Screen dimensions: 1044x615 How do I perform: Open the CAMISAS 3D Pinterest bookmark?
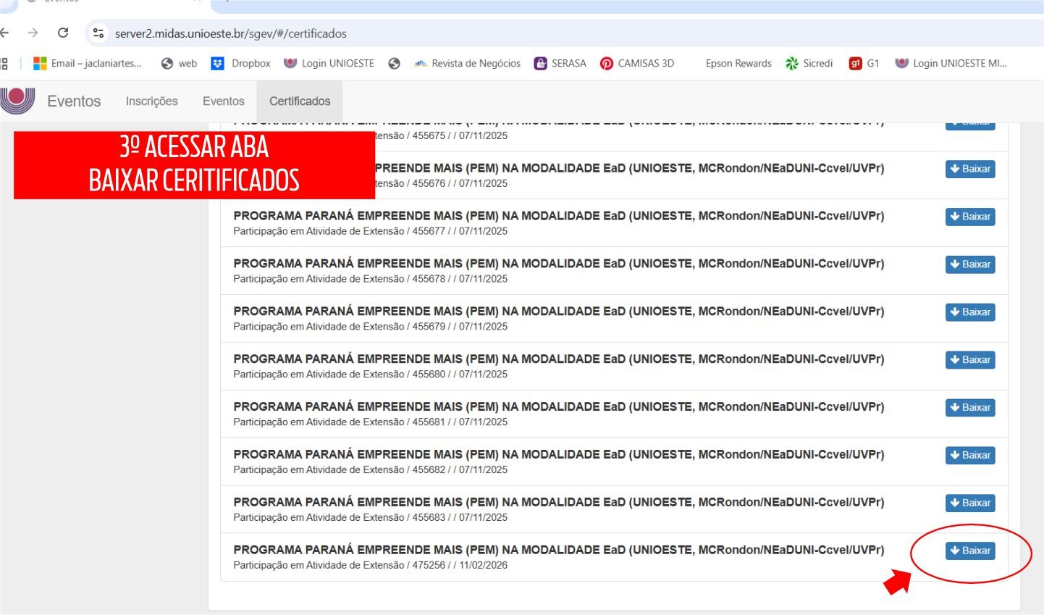(637, 64)
